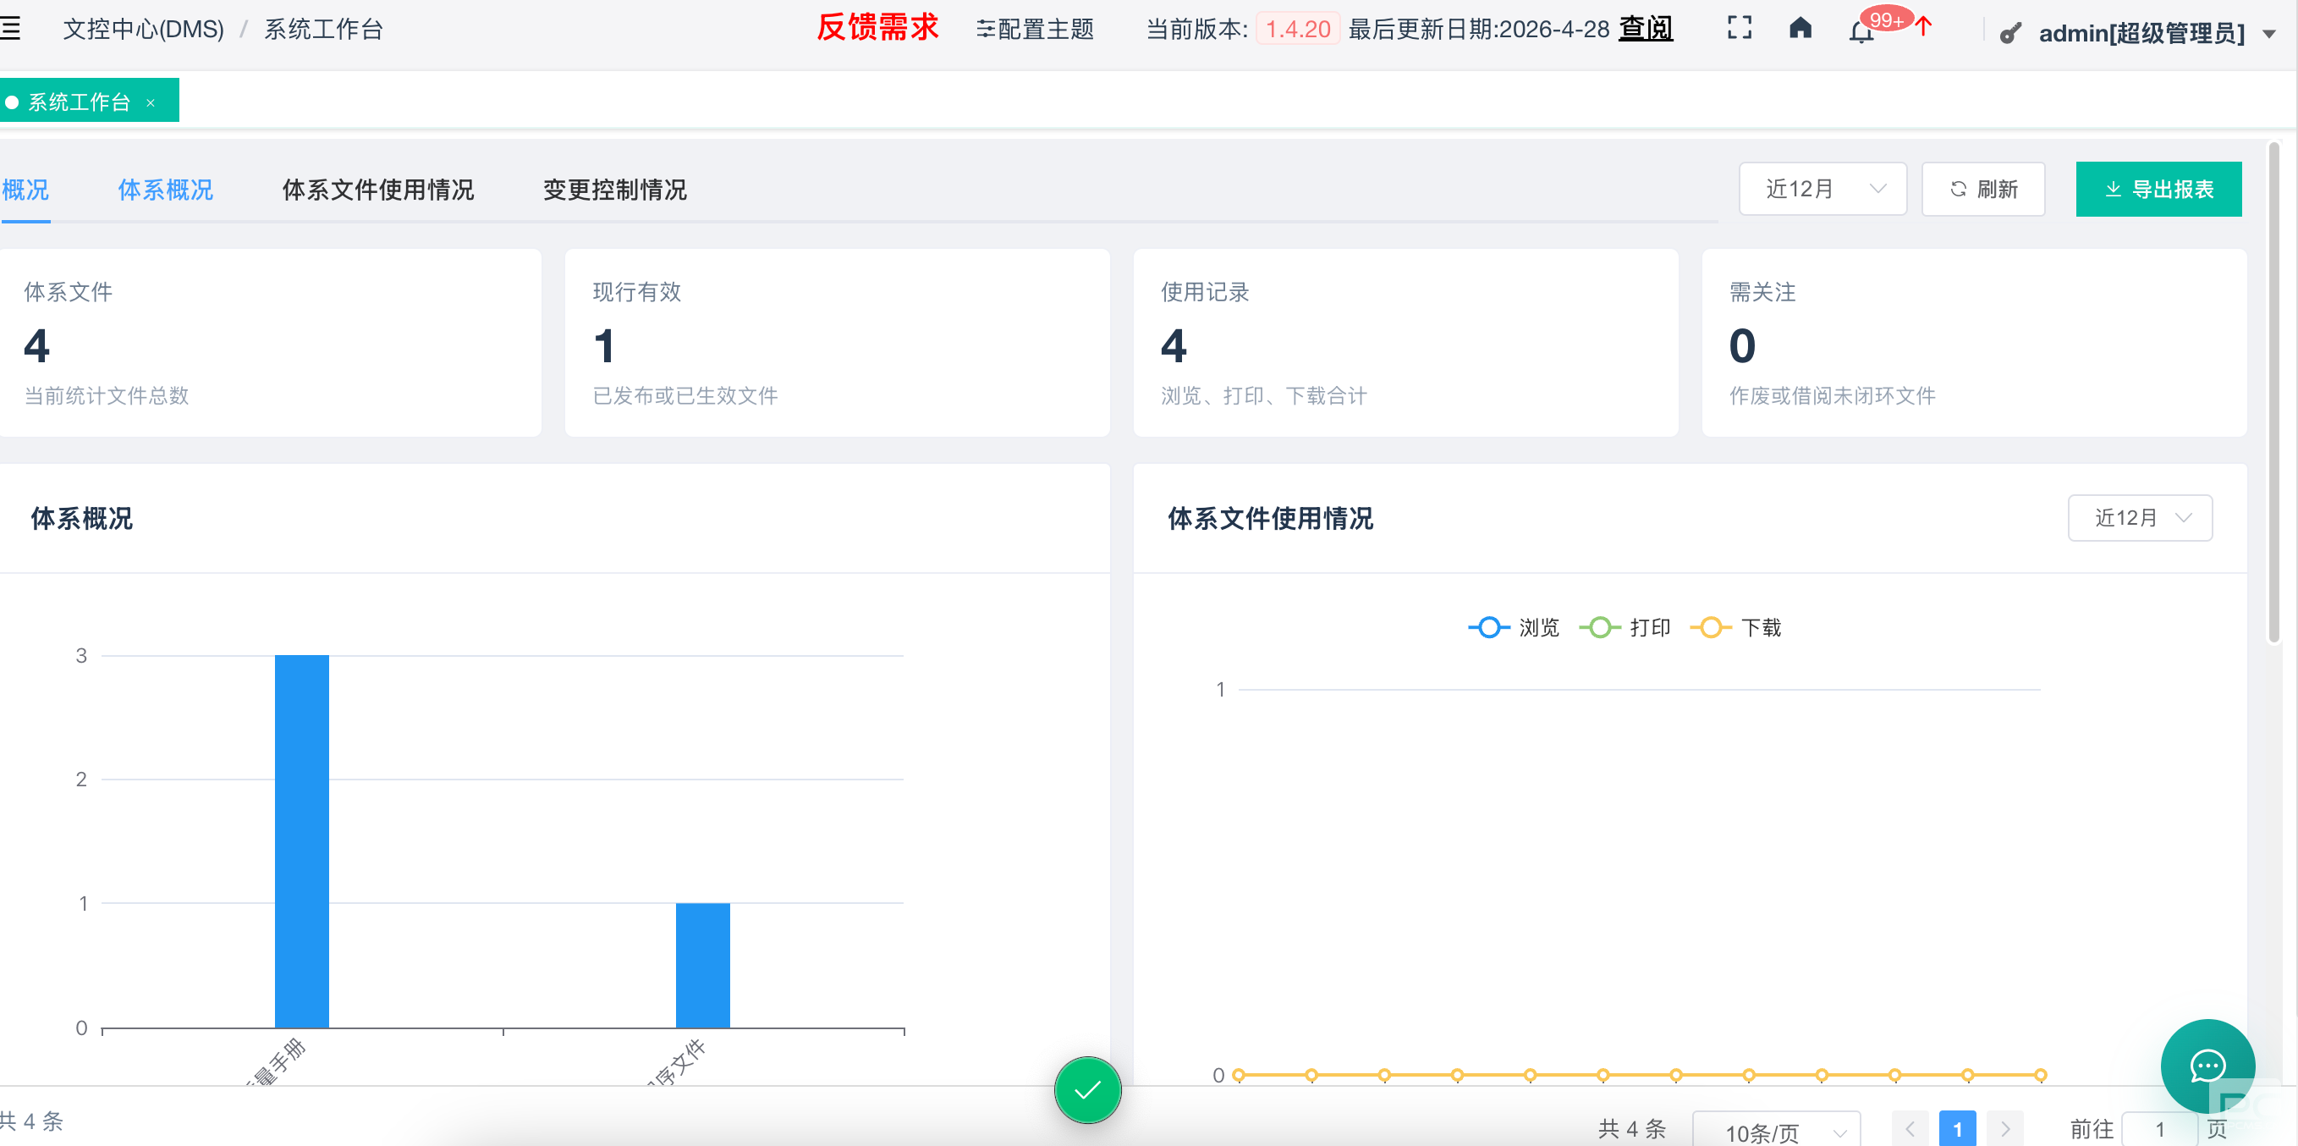
Task: Click the 查阅 version link
Action: 1645,29
